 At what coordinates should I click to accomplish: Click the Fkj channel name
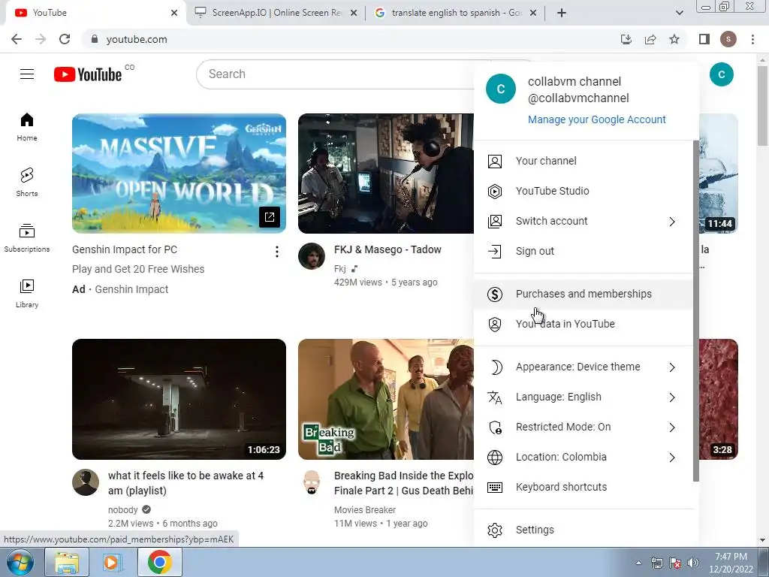coord(340,269)
